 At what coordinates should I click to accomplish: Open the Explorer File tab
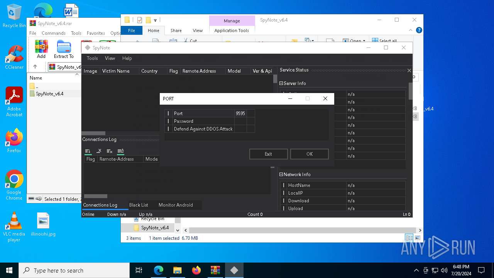[x=132, y=31]
